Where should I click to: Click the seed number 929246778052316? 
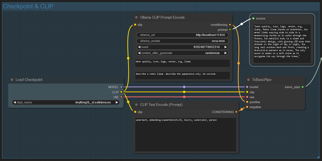point(206,47)
